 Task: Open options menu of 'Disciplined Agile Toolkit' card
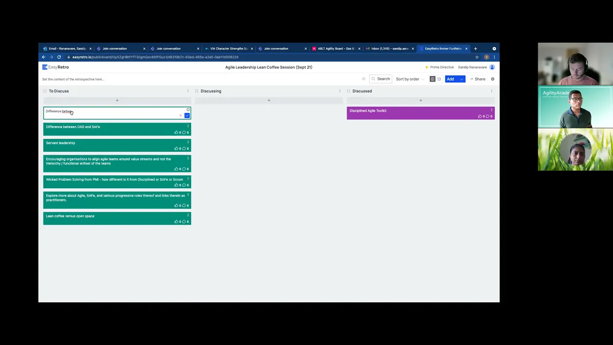click(x=491, y=110)
